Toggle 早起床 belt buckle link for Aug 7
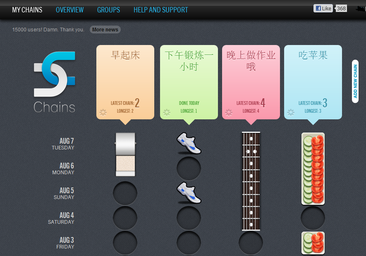The image size is (366, 256). point(125,144)
